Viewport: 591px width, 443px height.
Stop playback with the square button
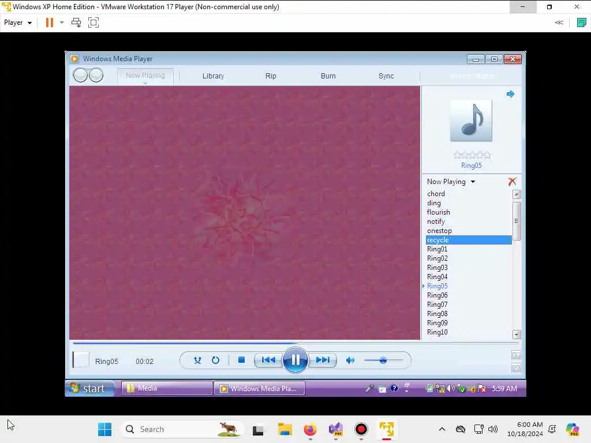[x=242, y=360]
